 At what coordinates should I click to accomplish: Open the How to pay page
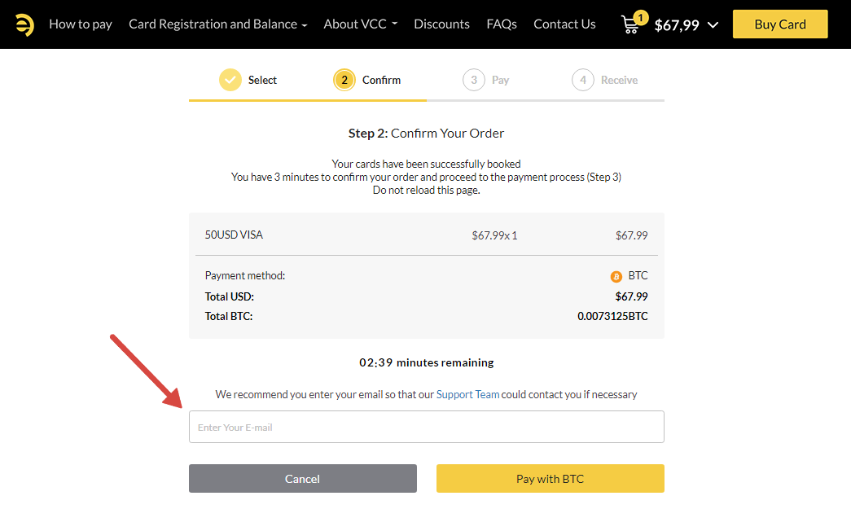pos(81,24)
